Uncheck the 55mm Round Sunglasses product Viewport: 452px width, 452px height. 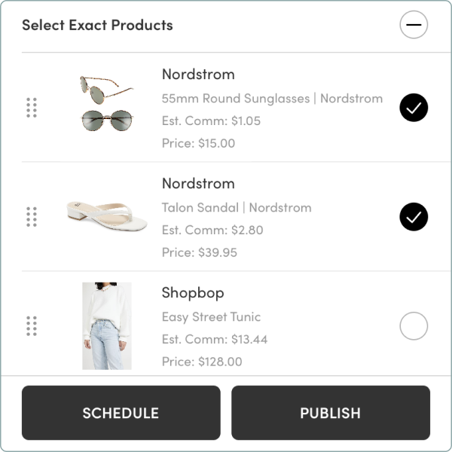pyautogui.click(x=413, y=108)
